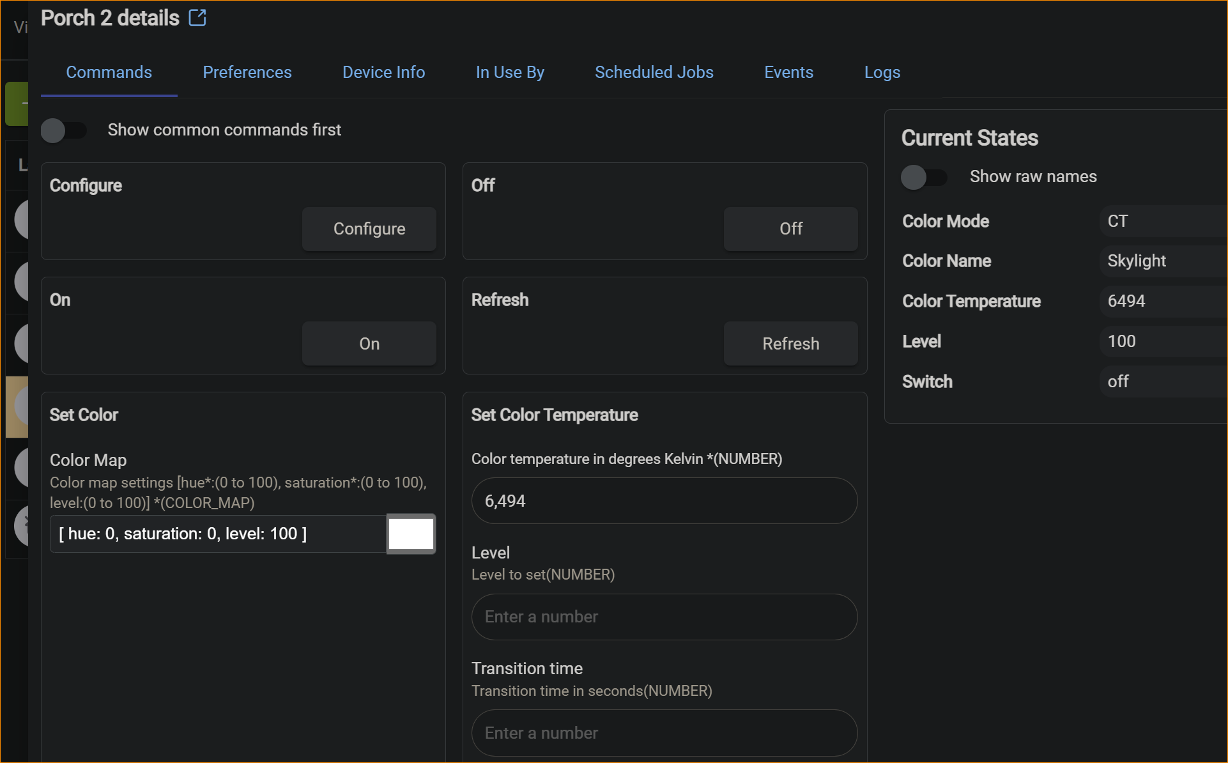Image resolution: width=1228 pixels, height=763 pixels.
Task: Turn the light On with button
Action: coord(369,344)
